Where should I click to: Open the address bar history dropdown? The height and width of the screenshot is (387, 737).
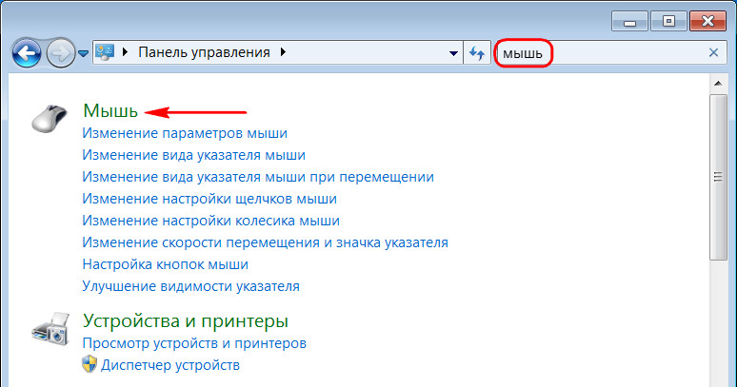pos(453,53)
